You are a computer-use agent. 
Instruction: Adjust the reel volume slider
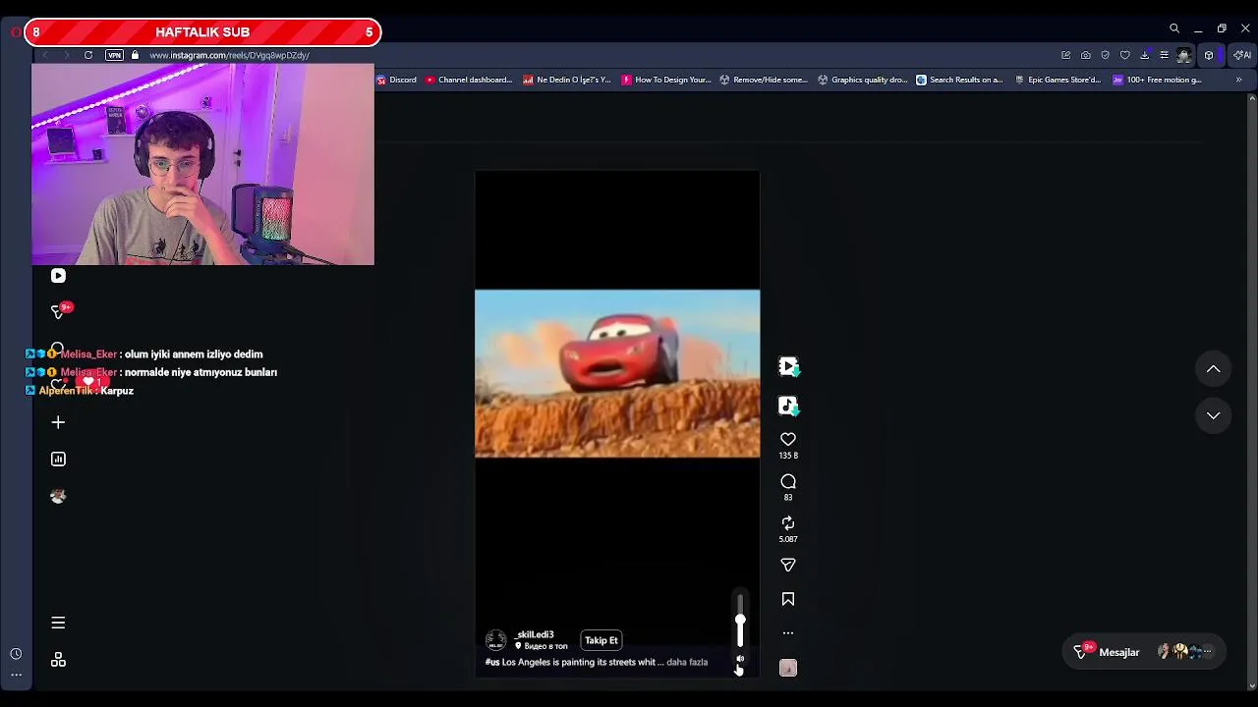(740, 621)
